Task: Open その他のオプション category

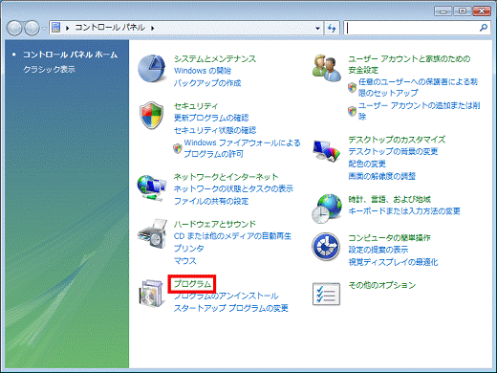Action: click(x=381, y=285)
